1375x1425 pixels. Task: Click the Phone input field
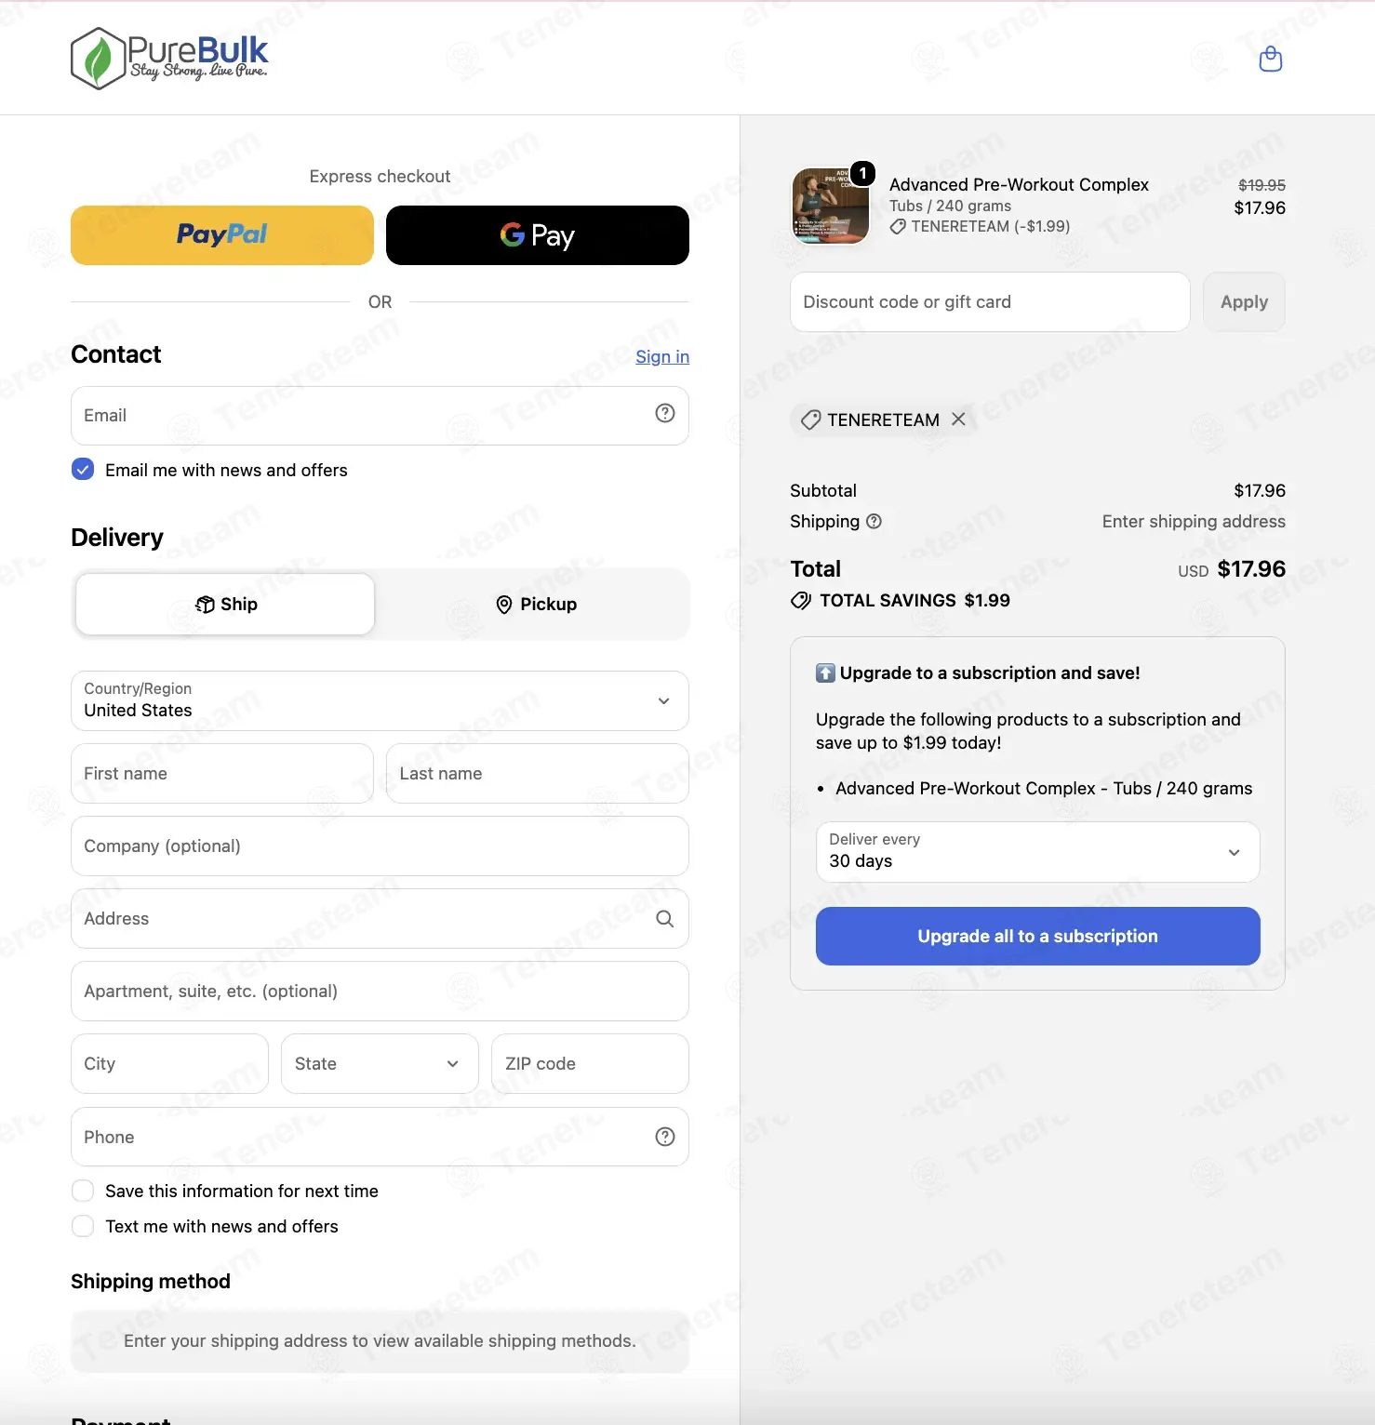coord(380,1137)
